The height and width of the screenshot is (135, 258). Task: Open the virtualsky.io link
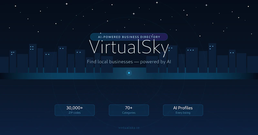pyautogui.click(x=129, y=128)
